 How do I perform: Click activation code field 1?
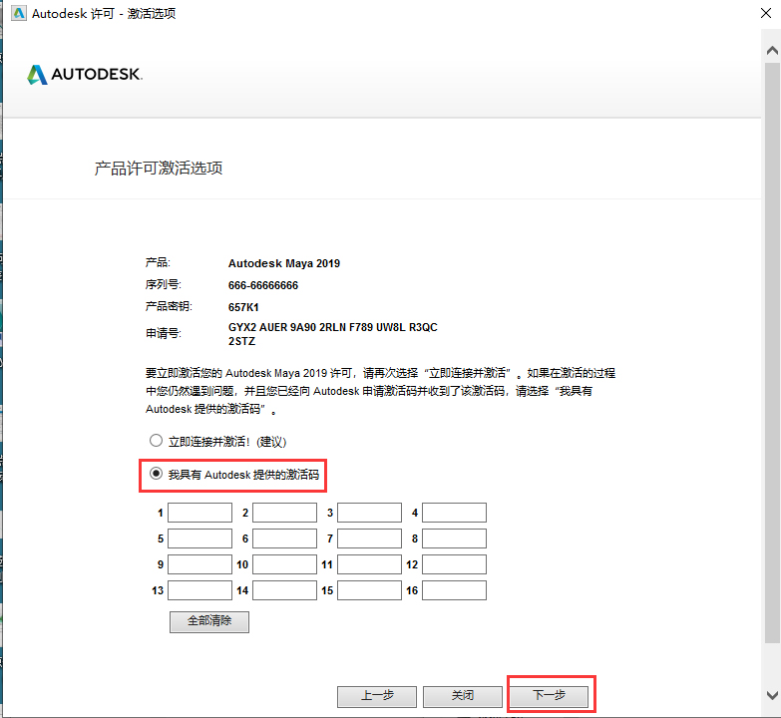pos(199,513)
